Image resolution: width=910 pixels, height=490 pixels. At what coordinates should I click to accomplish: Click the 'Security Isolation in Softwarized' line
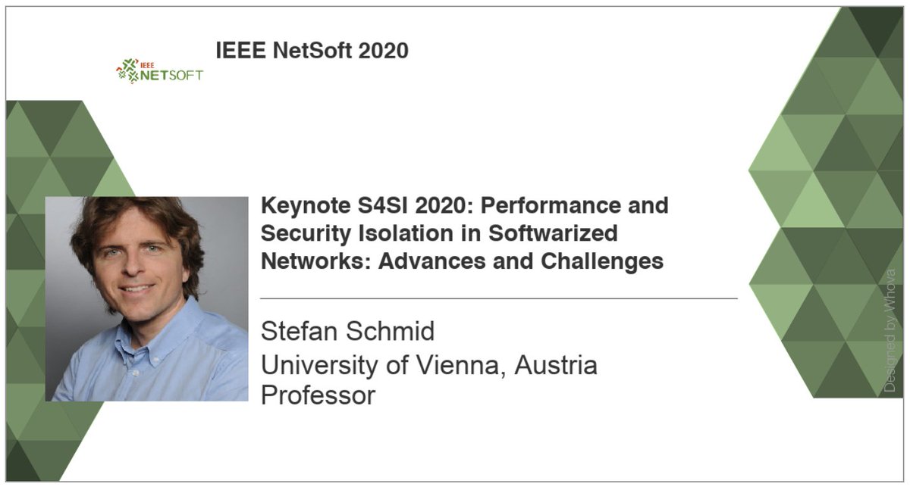tap(439, 233)
